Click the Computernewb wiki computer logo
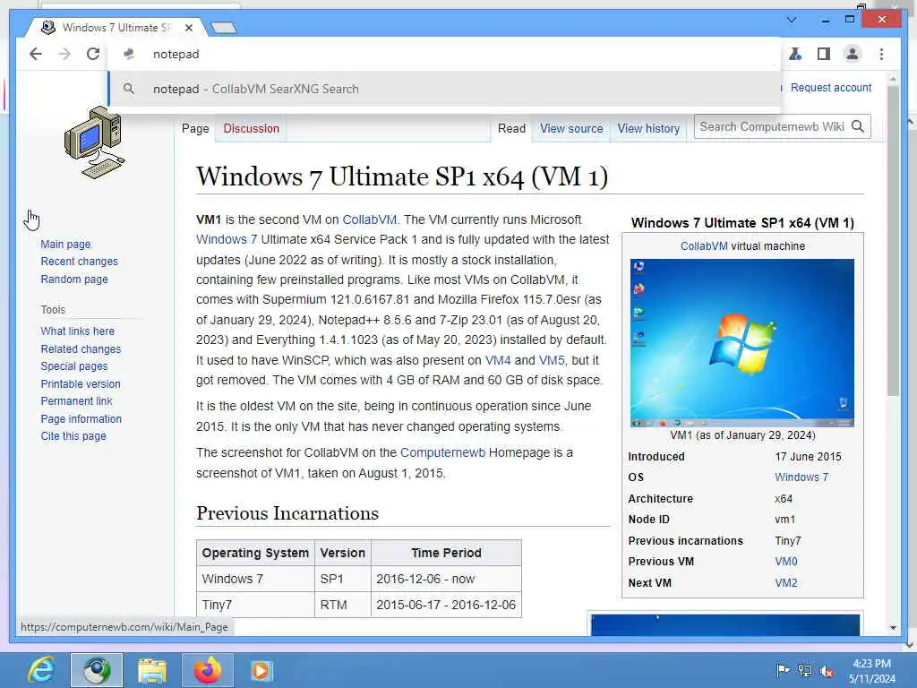 95,142
